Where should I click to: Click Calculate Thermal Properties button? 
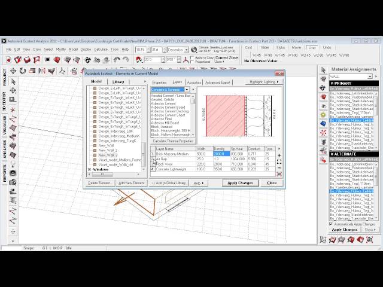[173, 141]
